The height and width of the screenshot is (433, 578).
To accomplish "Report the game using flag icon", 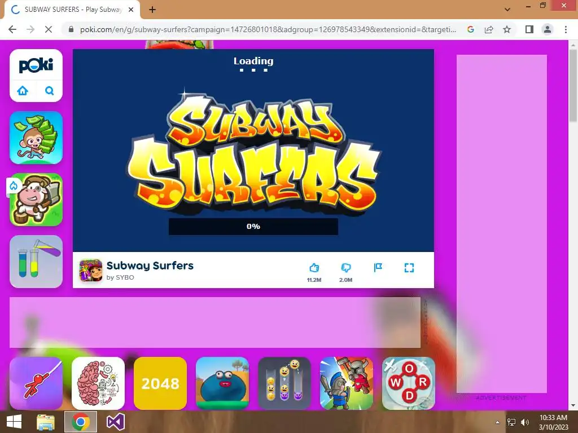I will click(378, 268).
